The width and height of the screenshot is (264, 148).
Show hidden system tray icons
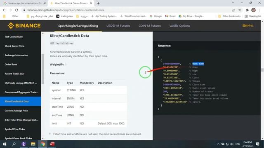(218, 144)
